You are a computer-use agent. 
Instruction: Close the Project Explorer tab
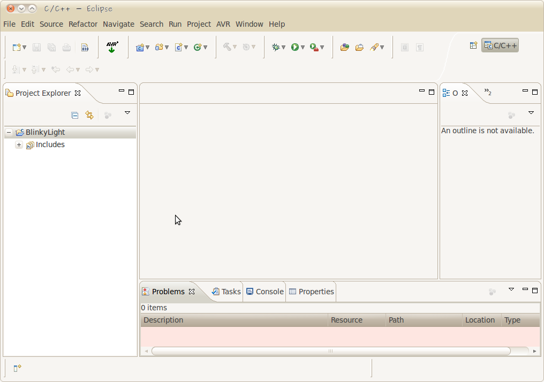pos(78,93)
